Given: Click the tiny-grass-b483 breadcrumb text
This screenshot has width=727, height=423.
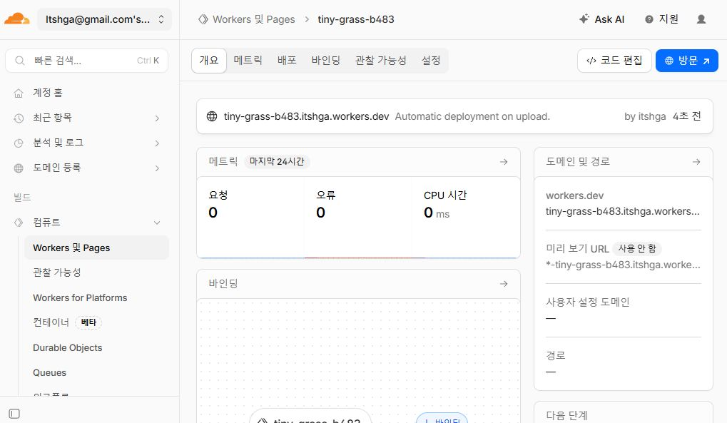Looking at the screenshot, I should tap(355, 19).
